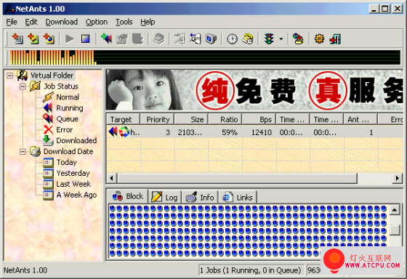407x279 pixels.
Task: Select Last Week in the tree
Action: click(73, 184)
